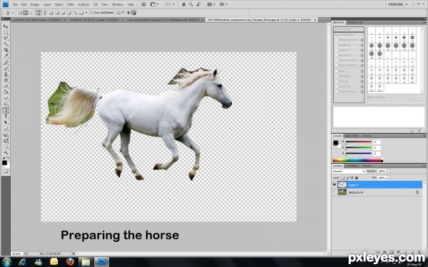Open the Analysis menu

(83, 4)
